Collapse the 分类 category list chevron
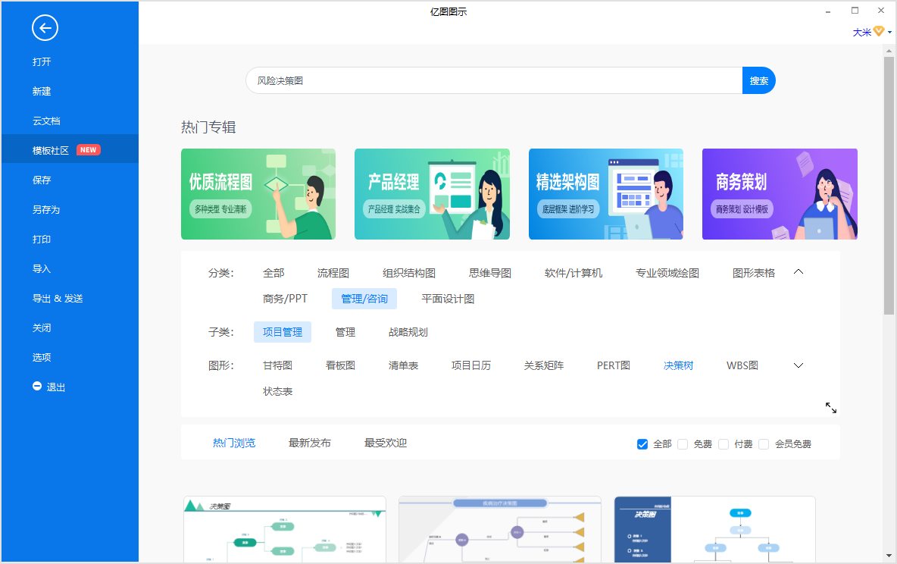The width and height of the screenshot is (897, 564). coord(799,271)
